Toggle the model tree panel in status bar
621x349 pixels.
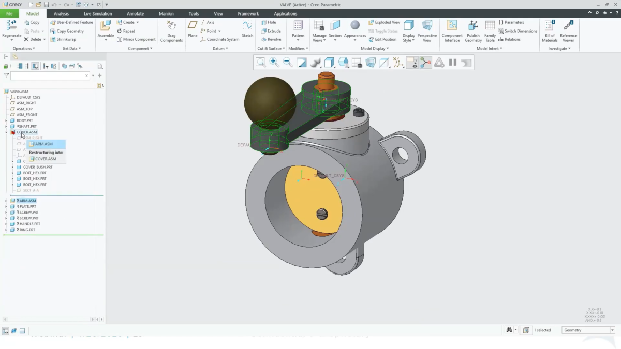coord(6,331)
